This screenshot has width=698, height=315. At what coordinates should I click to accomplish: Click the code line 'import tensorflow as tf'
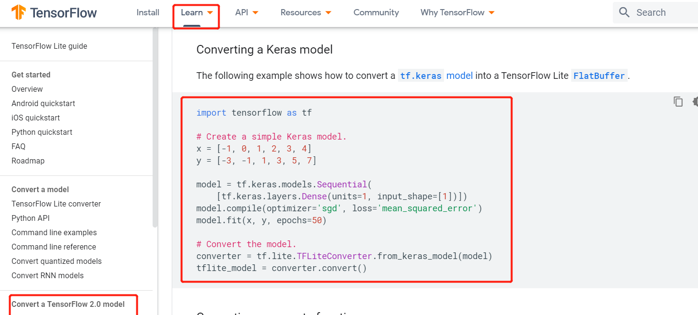coord(254,113)
